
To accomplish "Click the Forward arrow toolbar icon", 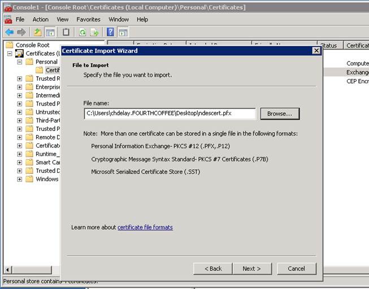I will pos(21,32).
